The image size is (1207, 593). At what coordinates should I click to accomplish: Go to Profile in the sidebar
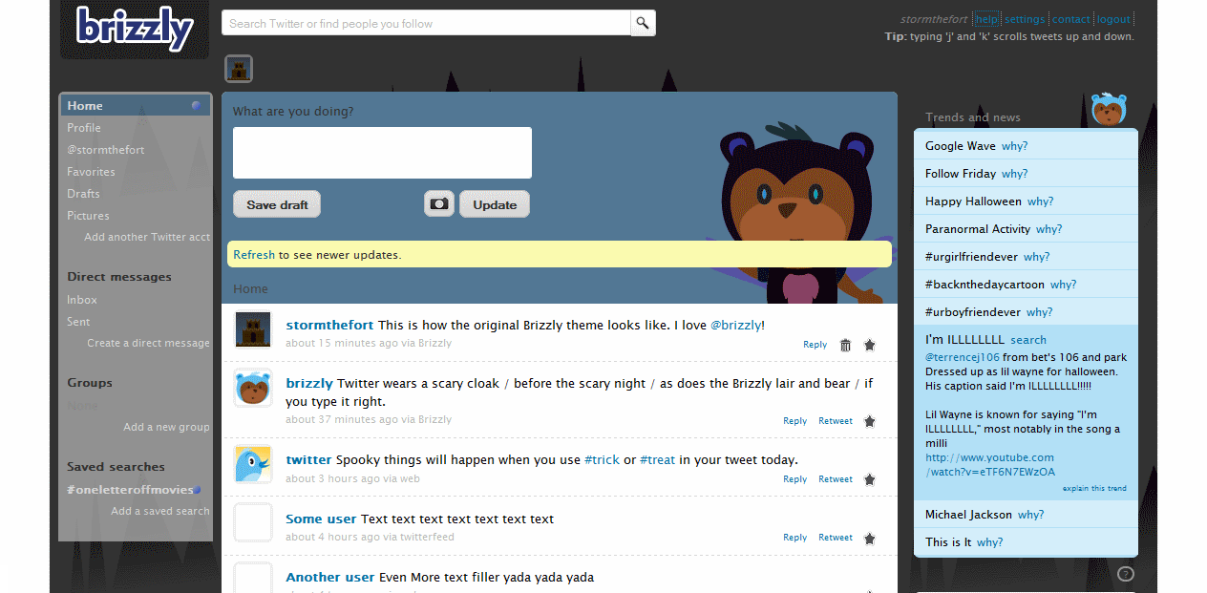click(x=84, y=128)
